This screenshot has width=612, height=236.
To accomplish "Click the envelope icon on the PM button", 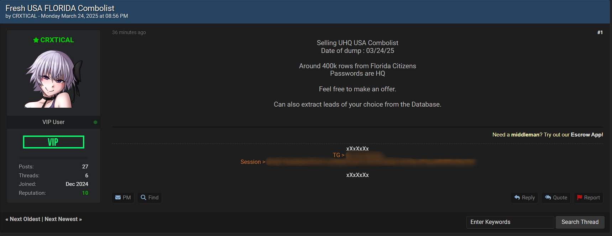I will click(x=118, y=198).
